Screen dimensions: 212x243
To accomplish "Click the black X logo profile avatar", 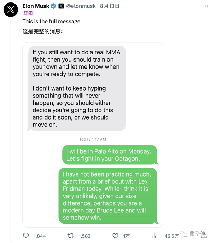I will pyautogui.click(x=11, y=10).
